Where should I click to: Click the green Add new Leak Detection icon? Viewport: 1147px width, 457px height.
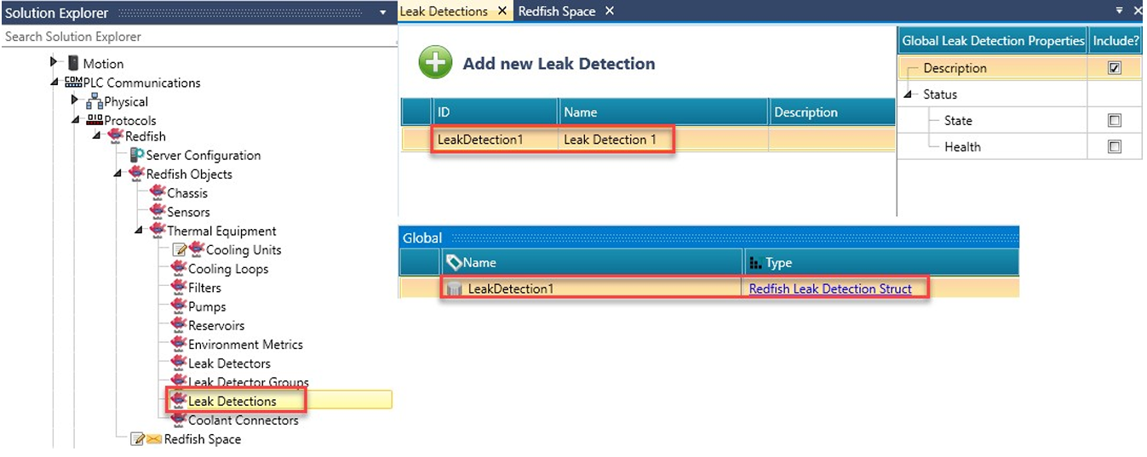coord(435,64)
